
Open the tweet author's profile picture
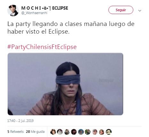pos(13,11)
